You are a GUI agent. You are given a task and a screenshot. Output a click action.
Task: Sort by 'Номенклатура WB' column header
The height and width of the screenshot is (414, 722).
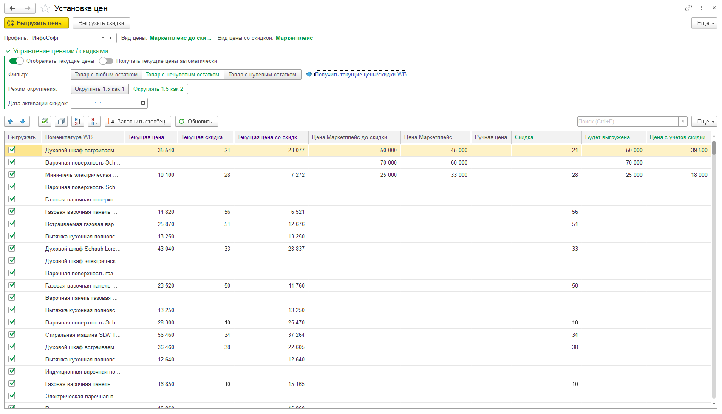[x=83, y=137]
